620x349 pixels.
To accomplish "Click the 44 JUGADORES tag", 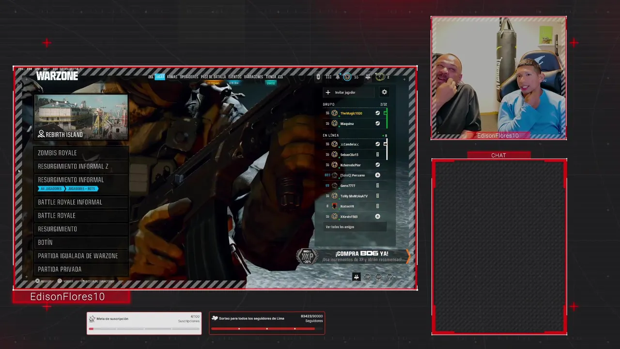I will [51, 189].
